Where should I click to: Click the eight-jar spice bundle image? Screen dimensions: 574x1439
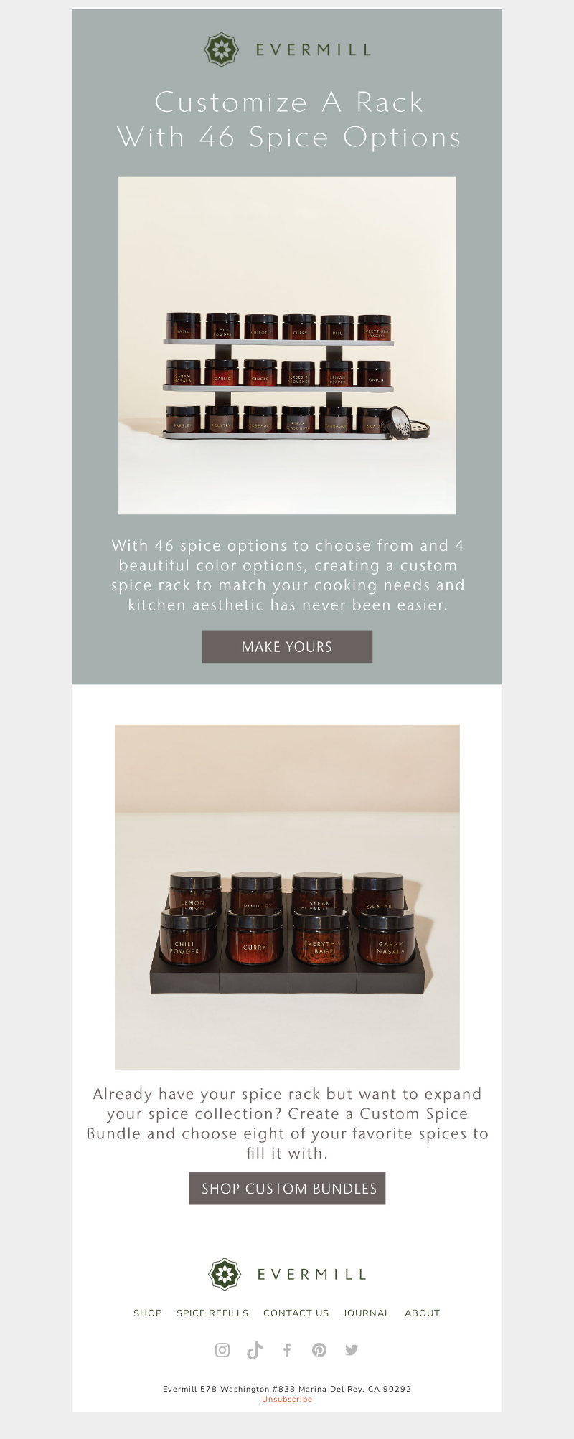(x=287, y=897)
